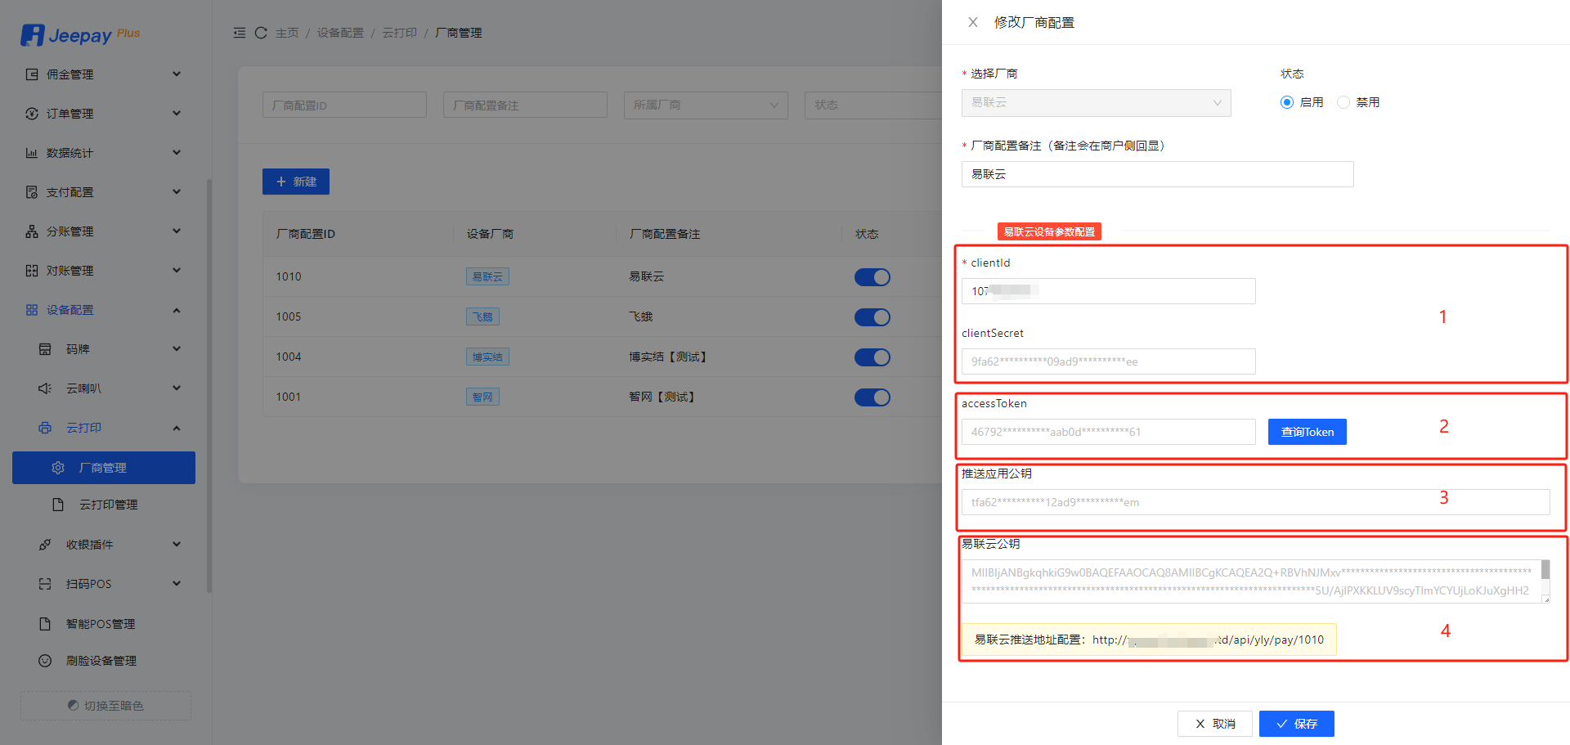Click the refresh icon in top bar
This screenshot has width=1570, height=745.
[261, 33]
